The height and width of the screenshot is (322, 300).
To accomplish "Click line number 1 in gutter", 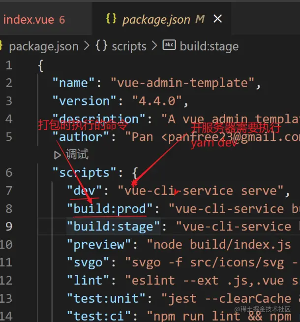I will point(9,65).
